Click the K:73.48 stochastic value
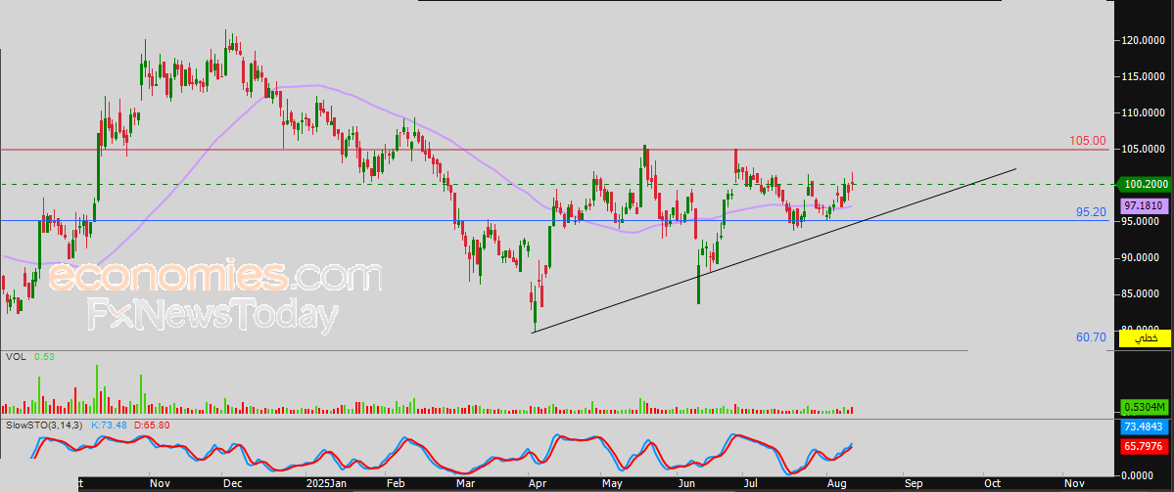Screen dimensions: 1174x492 point(110,425)
